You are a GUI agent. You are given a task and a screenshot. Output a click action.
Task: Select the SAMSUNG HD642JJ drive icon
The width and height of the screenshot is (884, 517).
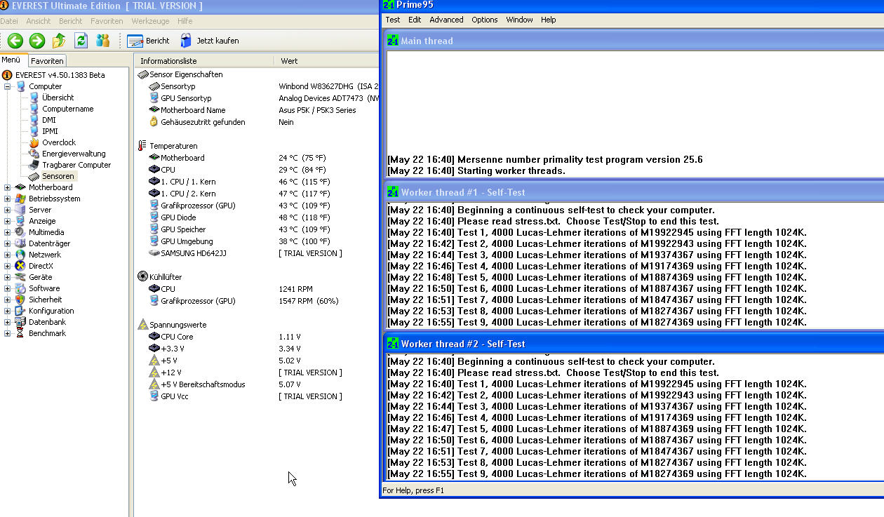tap(154, 253)
